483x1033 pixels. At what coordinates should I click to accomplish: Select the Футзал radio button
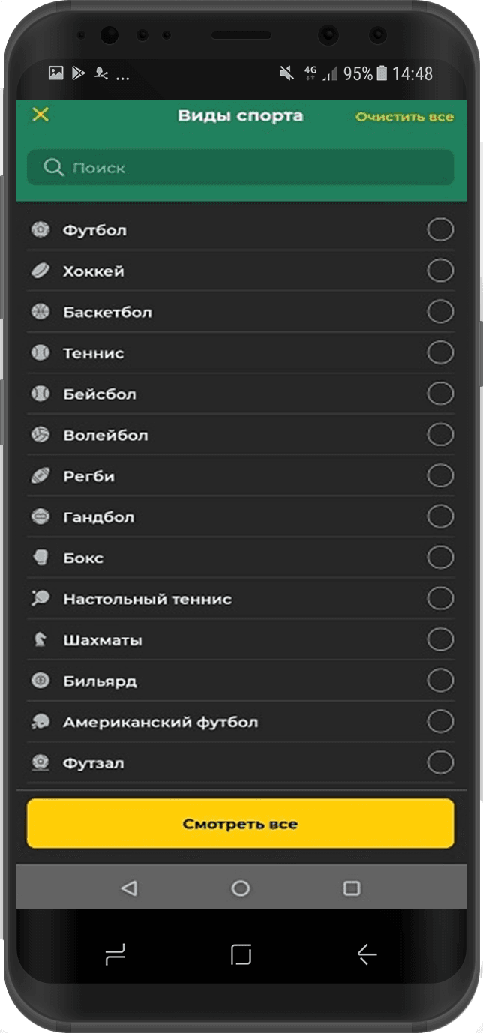click(x=440, y=762)
